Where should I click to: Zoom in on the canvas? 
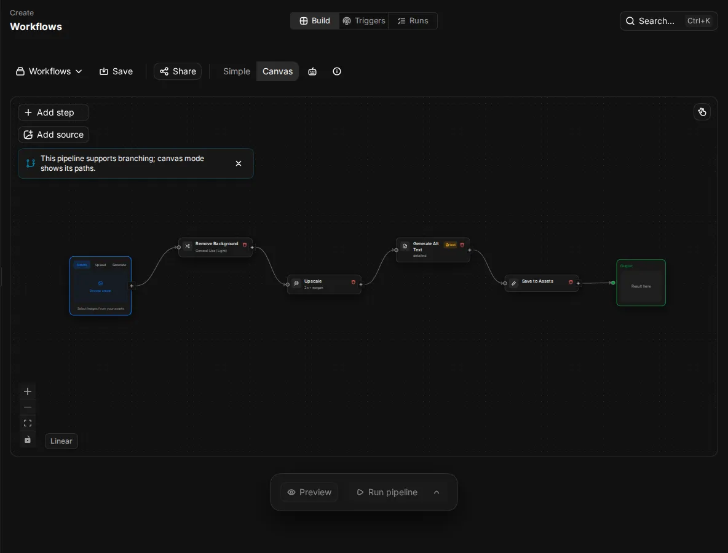(x=28, y=391)
